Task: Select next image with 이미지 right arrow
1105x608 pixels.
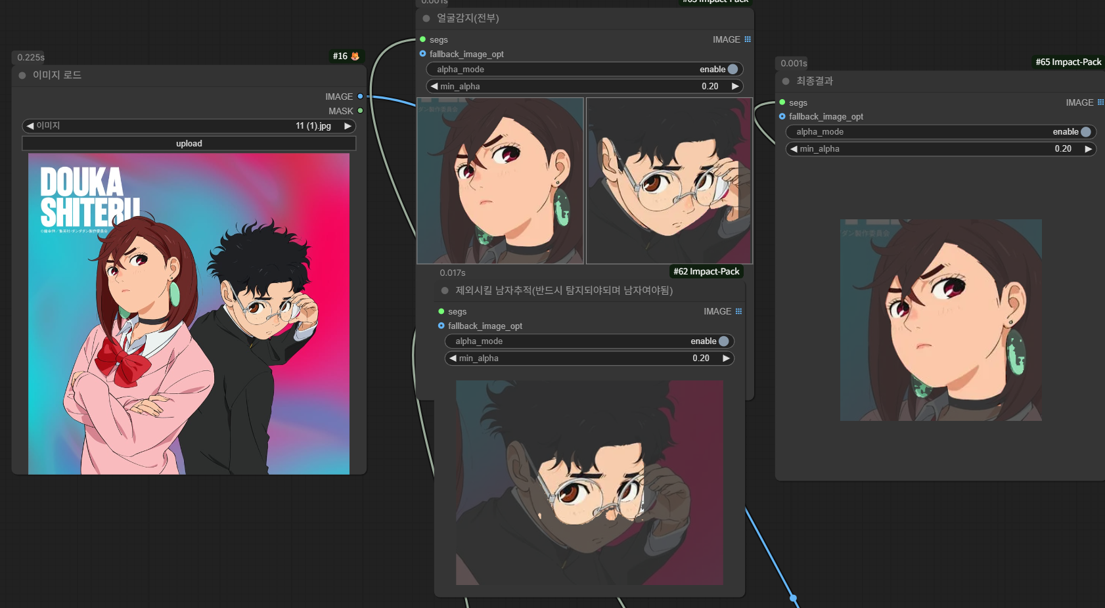Action: [x=348, y=126]
